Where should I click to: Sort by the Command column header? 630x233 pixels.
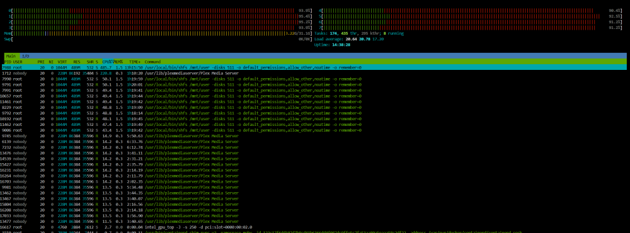(x=152, y=62)
